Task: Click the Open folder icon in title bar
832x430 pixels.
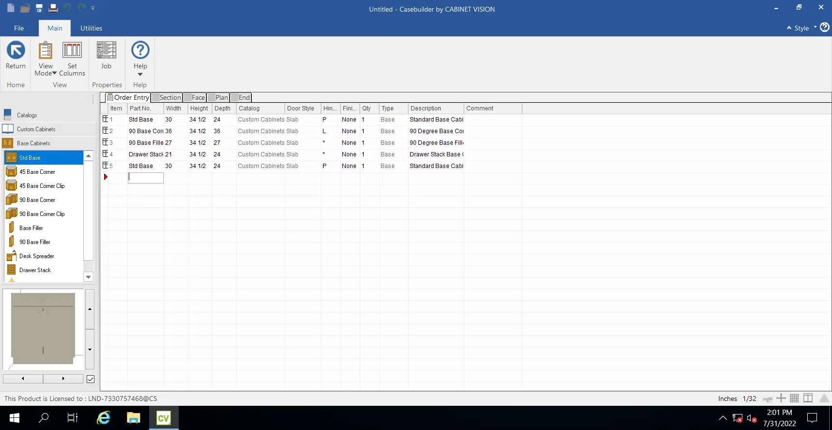Action: click(25, 8)
